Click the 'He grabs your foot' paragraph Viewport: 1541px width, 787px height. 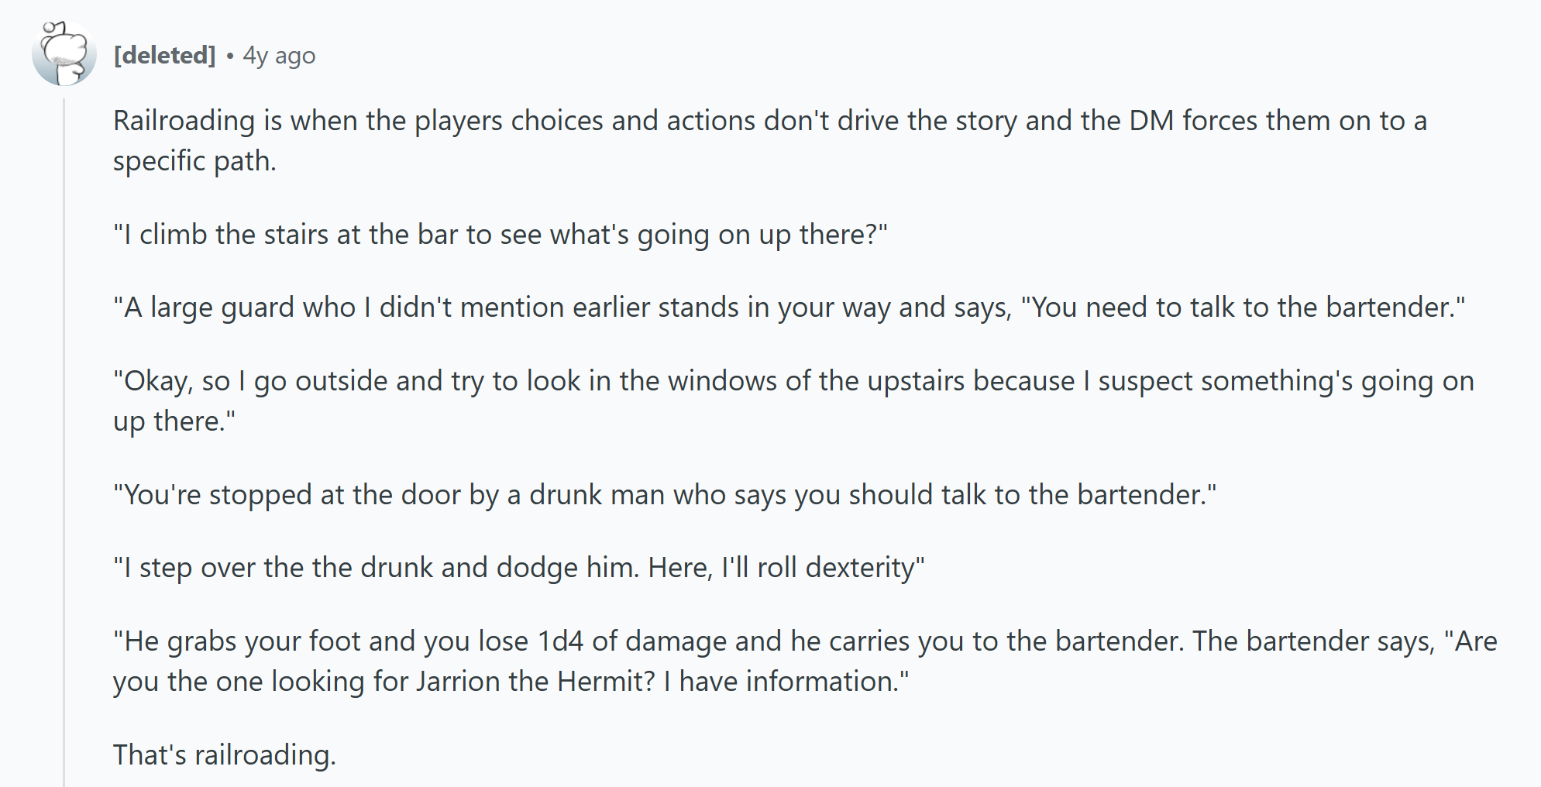pos(805,662)
